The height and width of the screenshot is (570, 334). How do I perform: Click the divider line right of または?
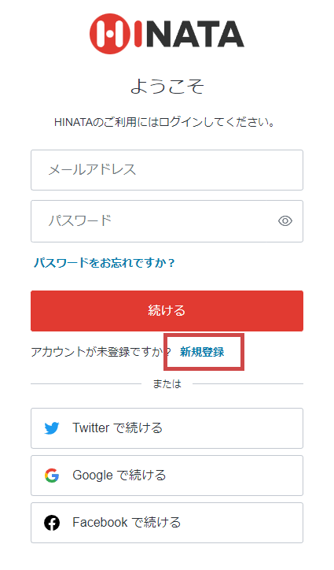pos(248,384)
